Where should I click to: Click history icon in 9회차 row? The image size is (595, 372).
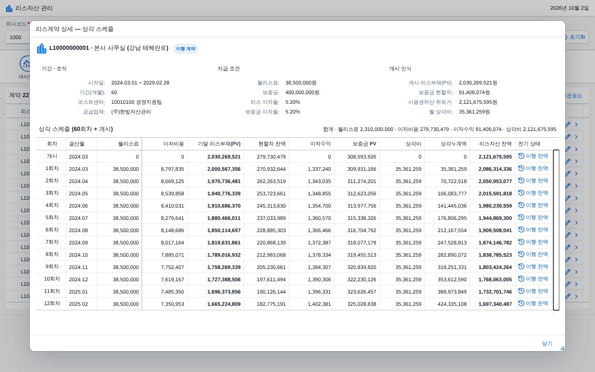point(521,267)
